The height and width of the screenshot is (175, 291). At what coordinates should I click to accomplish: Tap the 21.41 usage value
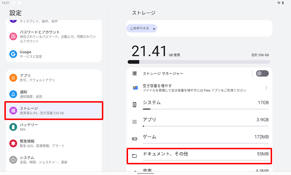pyautogui.click(x=149, y=51)
